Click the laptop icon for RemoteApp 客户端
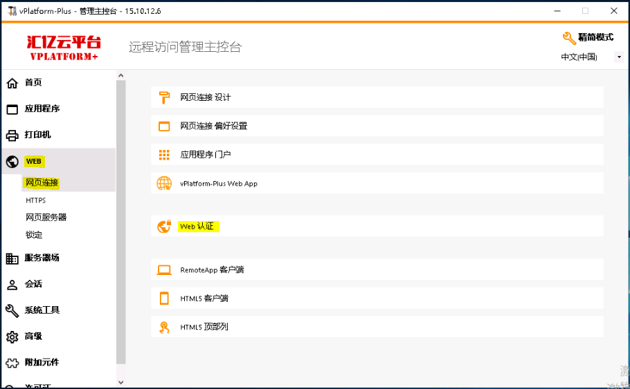Image resolution: width=630 pixels, height=389 pixels. (x=164, y=270)
